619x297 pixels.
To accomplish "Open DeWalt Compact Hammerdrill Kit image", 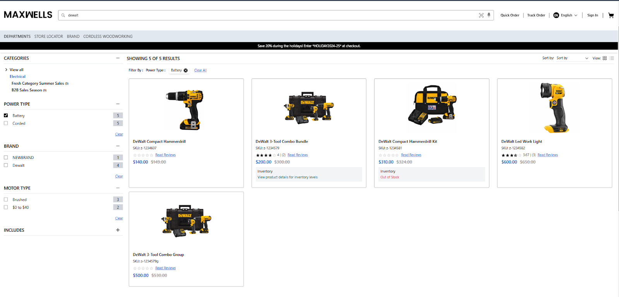I will click(432, 104).
